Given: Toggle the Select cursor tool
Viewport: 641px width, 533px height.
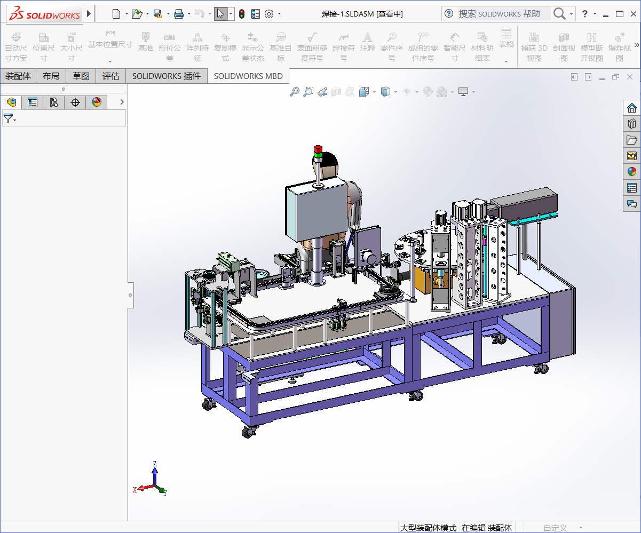Looking at the screenshot, I should [x=220, y=14].
